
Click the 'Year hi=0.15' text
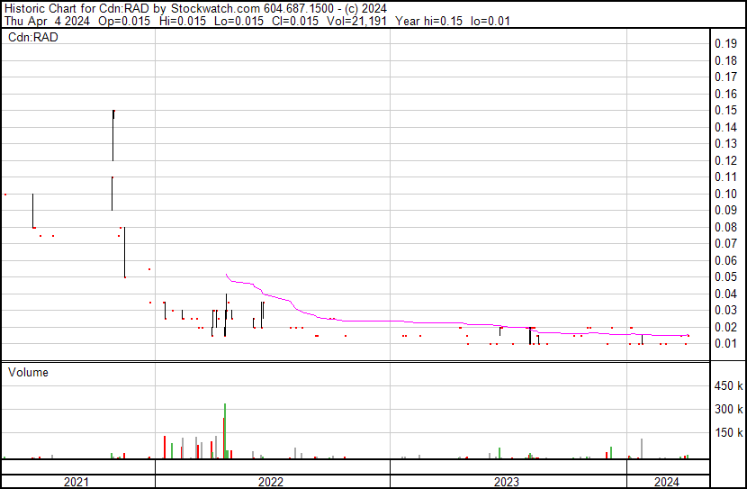coord(428,21)
